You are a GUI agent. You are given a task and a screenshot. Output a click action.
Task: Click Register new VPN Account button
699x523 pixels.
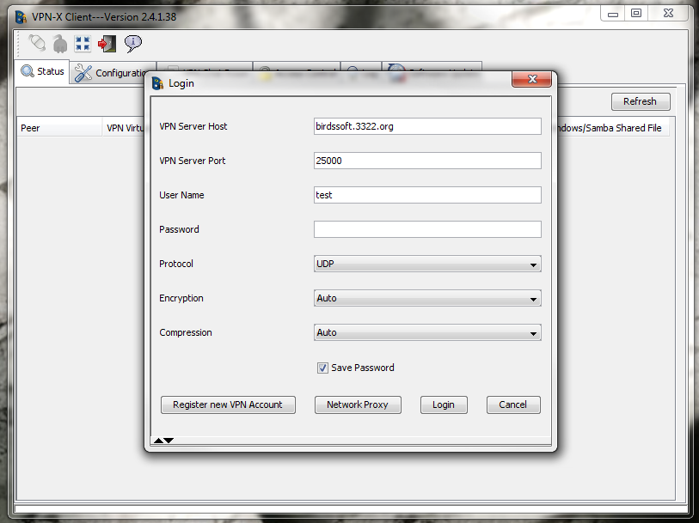click(x=228, y=404)
